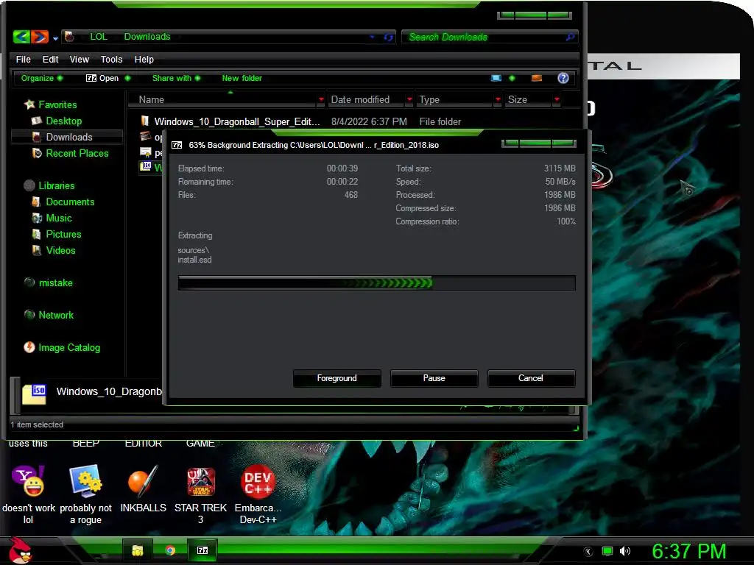Open the Music library
This screenshot has height=565, width=754.
59,218
